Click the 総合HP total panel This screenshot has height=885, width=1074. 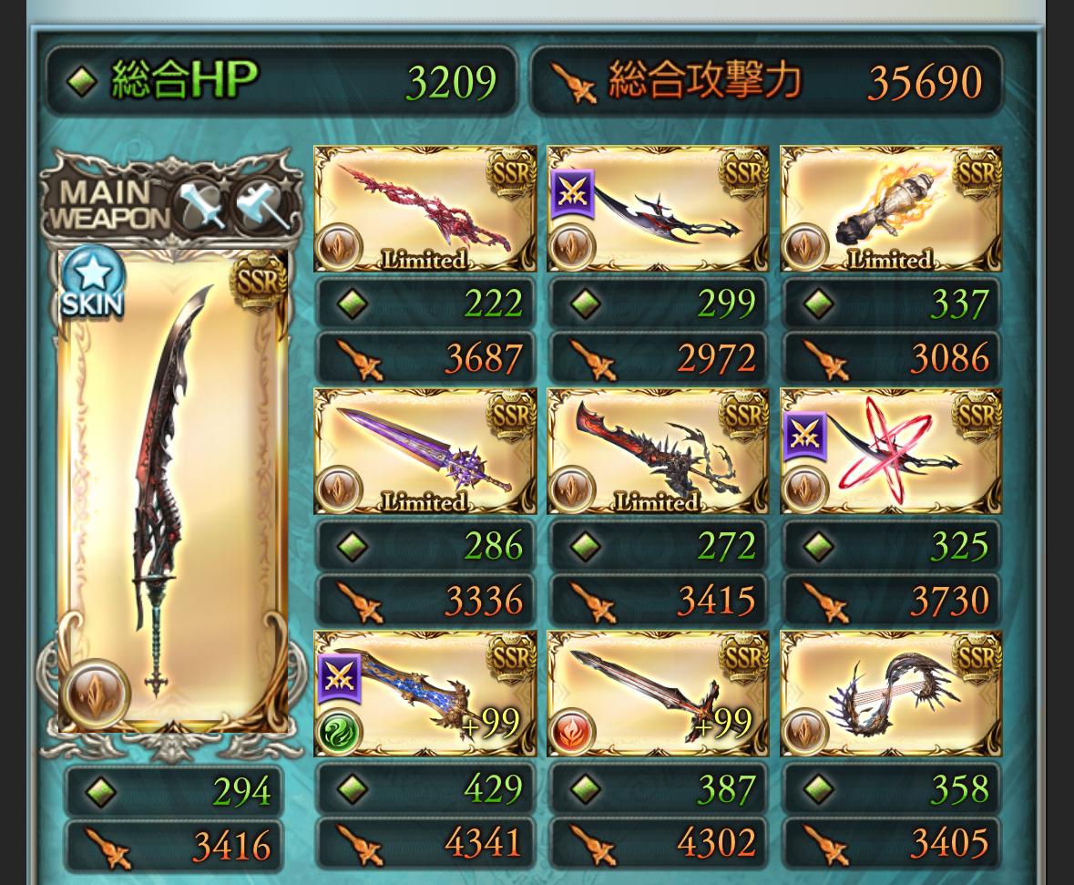pos(281,81)
